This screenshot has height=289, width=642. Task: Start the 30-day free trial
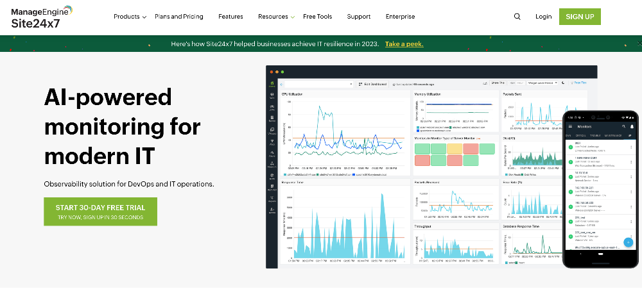coord(100,211)
